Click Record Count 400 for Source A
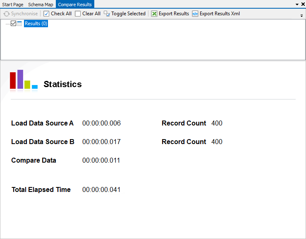This screenshot has height=239, width=306. coord(192,123)
